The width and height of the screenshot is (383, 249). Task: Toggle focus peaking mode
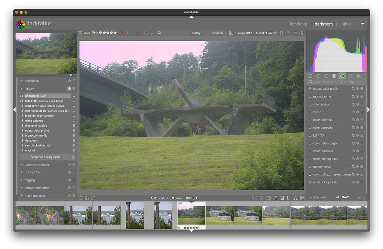[x=254, y=198]
